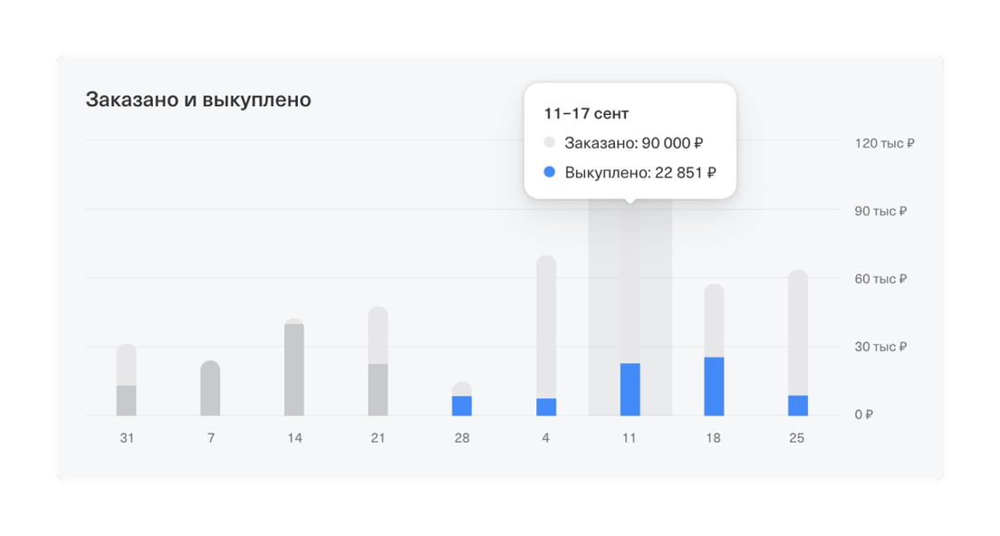Click the 60 тыс ₽ axis label
Image resolution: width=1000 pixels, height=536 pixels.
[x=880, y=279]
